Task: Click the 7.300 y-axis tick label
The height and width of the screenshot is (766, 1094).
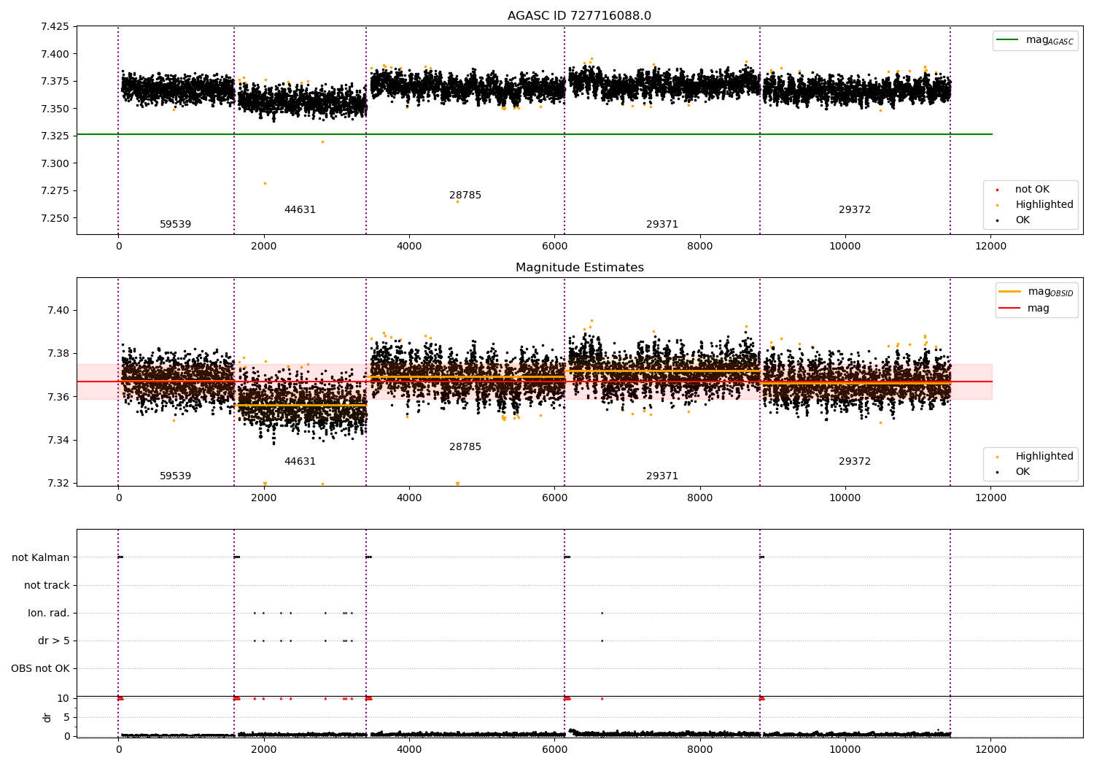Action: coord(55,163)
